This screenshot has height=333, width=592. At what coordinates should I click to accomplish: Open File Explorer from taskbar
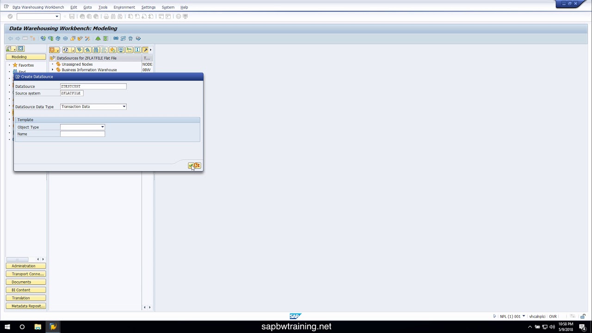pos(38,327)
